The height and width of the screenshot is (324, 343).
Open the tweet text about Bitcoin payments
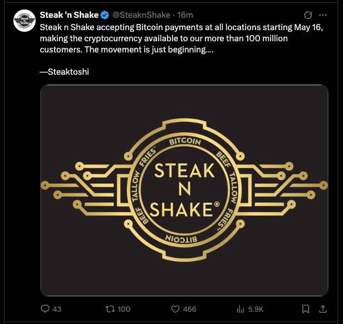coord(182,38)
